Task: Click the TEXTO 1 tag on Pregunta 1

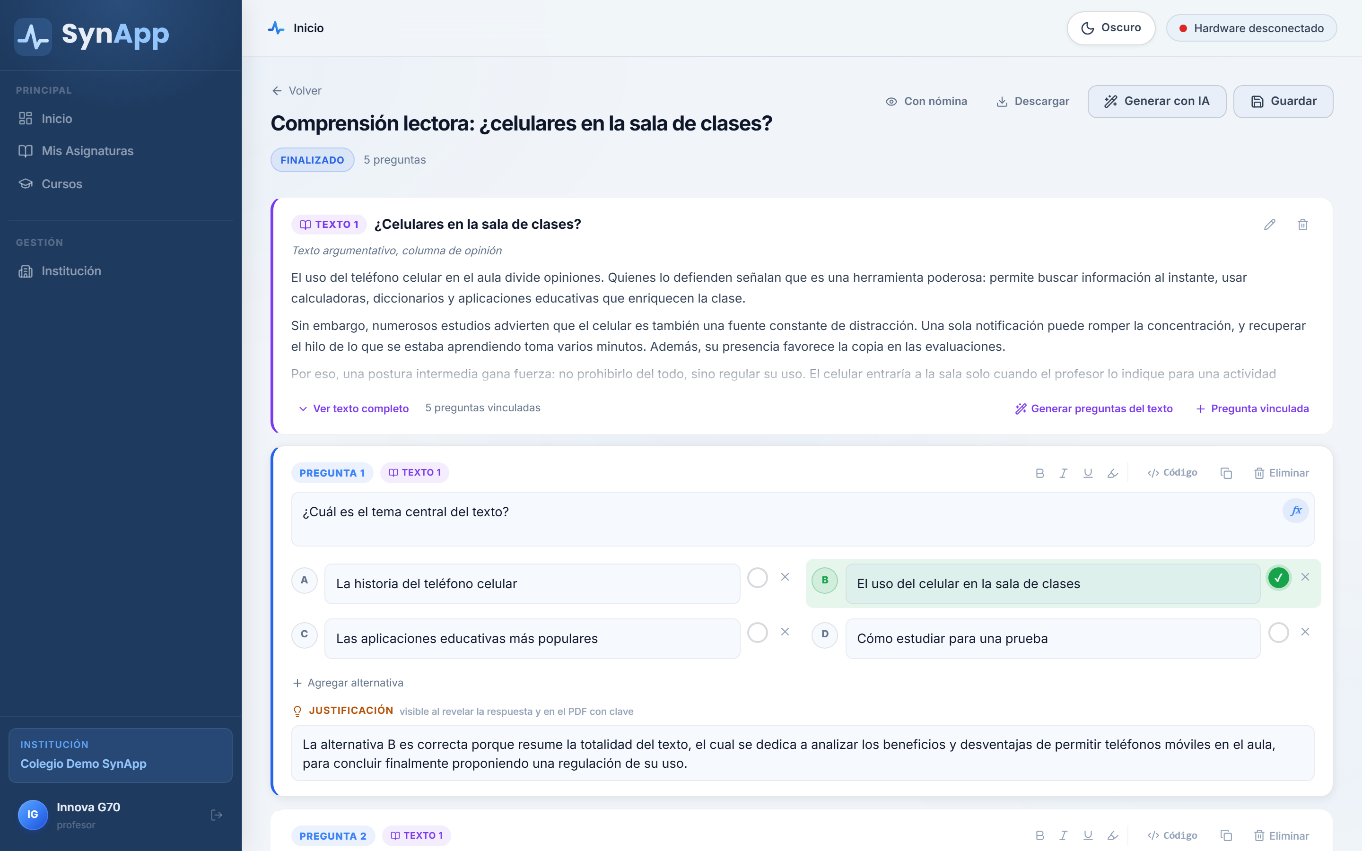Action: (415, 473)
